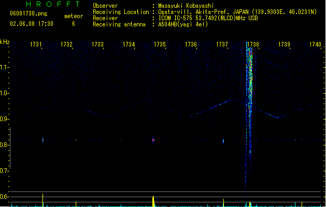Click the kHz axis unit label
Viewport: 326px width, 207px height.
point(5,42)
